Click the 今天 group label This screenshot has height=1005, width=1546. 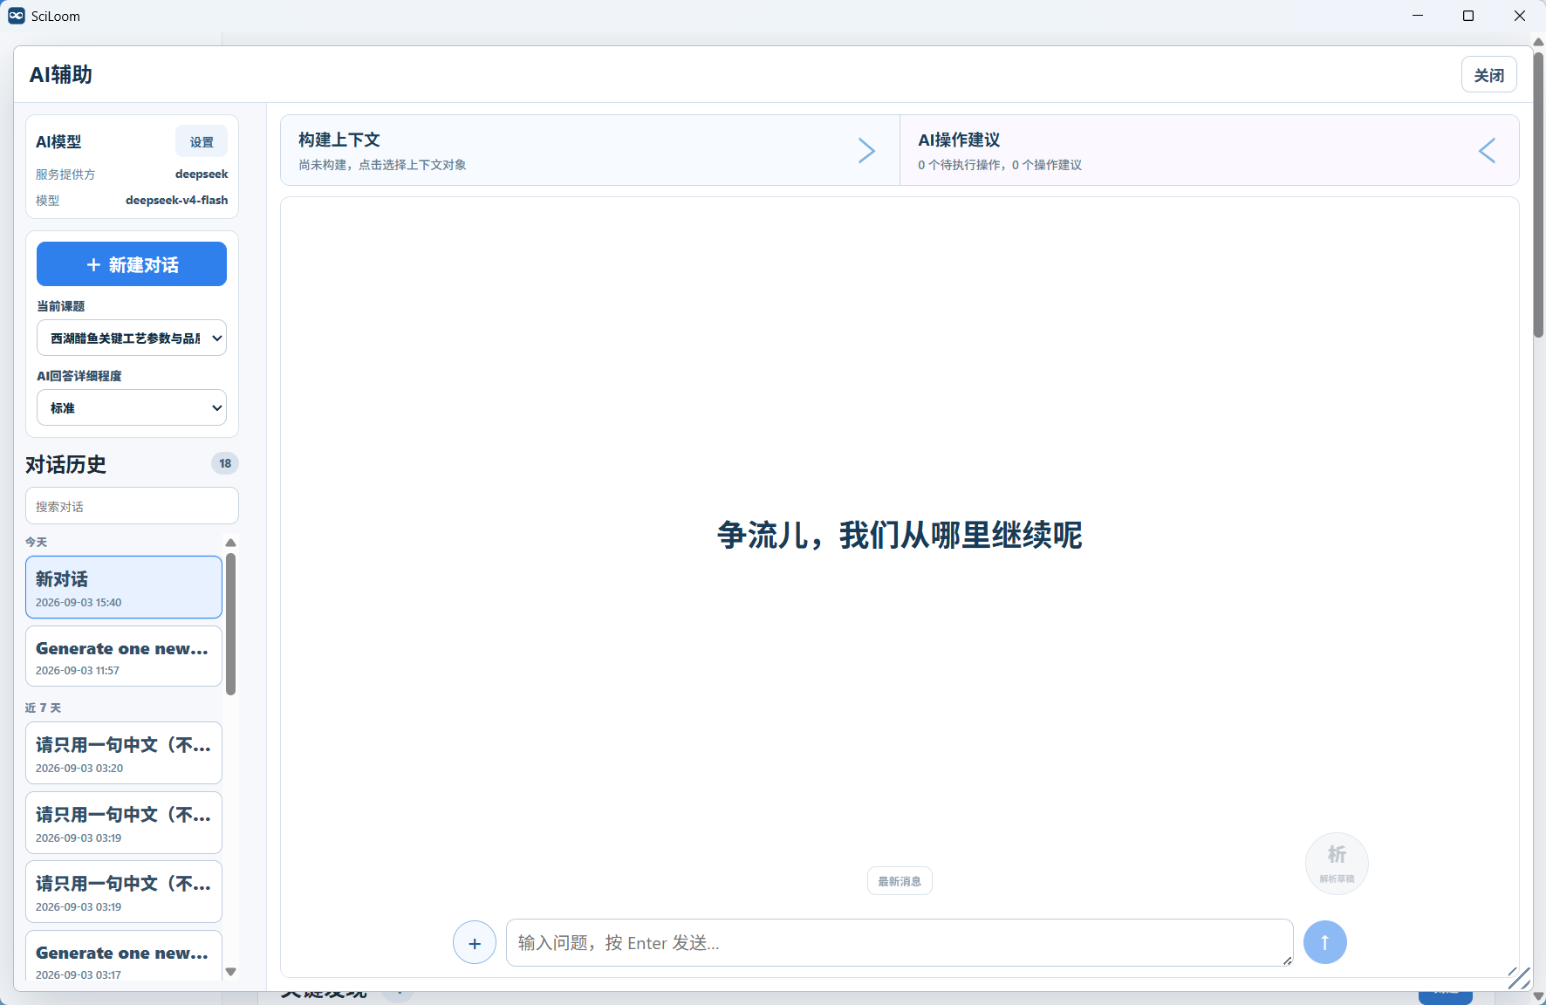37,542
